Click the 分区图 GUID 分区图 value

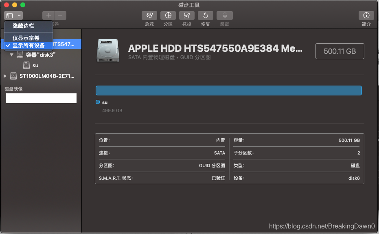click(x=212, y=166)
